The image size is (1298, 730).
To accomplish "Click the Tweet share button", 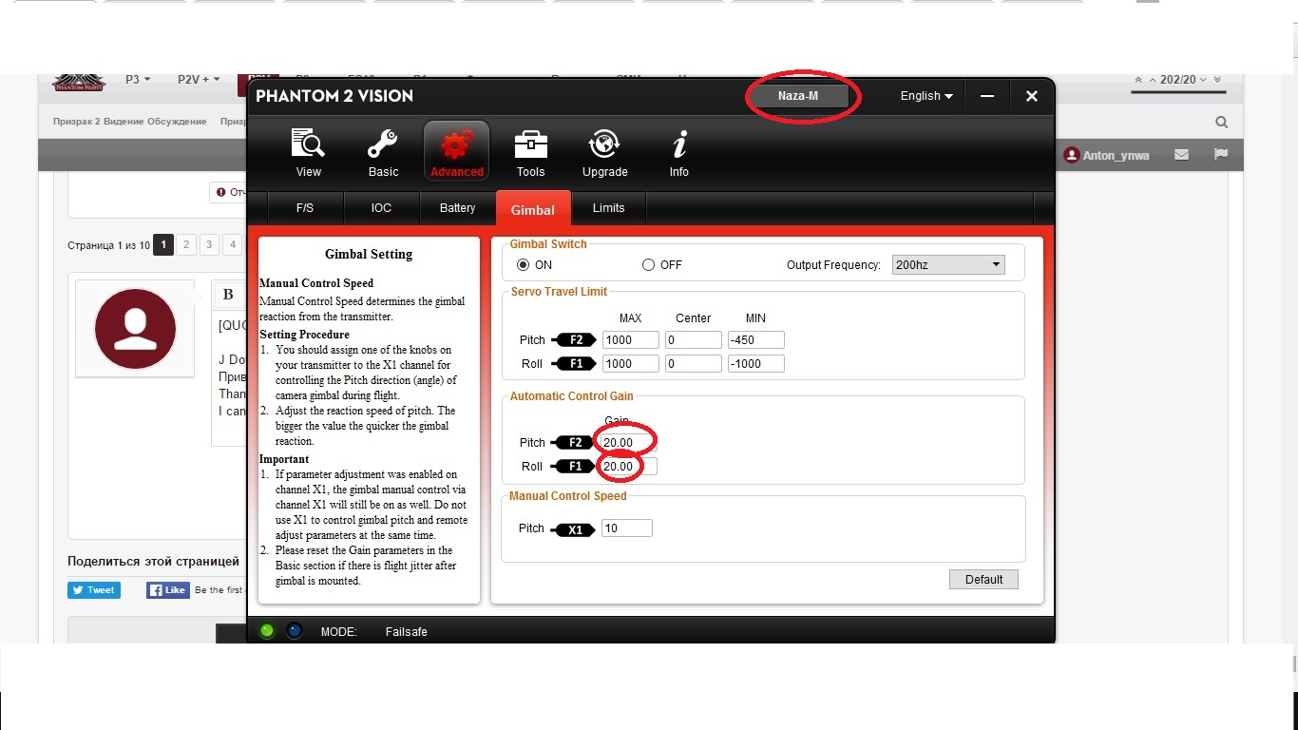I will (93, 590).
